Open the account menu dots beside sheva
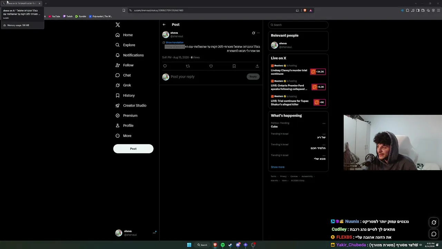 click(154, 233)
